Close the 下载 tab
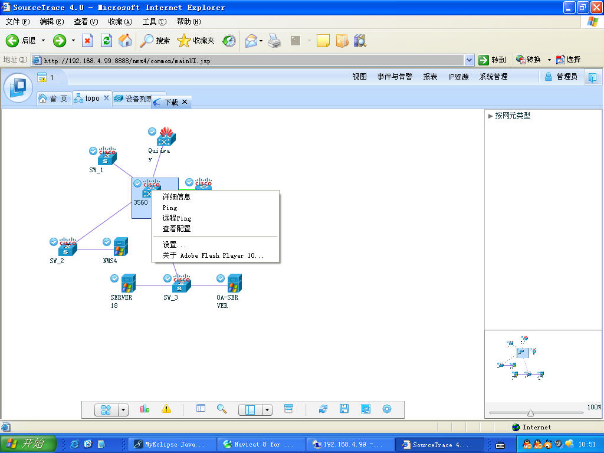The height and width of the screenshot is (453, 604). click(x=185, y=101)
